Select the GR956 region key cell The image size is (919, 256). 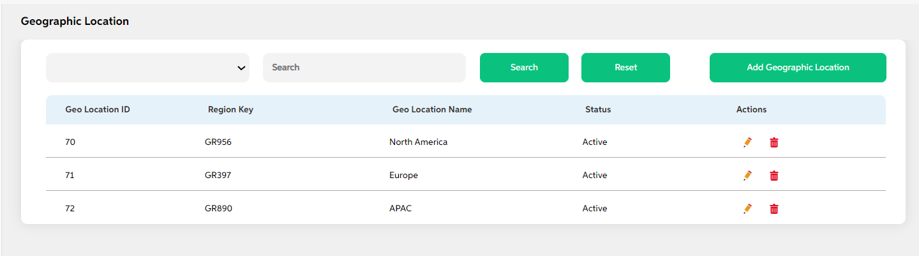[x=218, y=142]
